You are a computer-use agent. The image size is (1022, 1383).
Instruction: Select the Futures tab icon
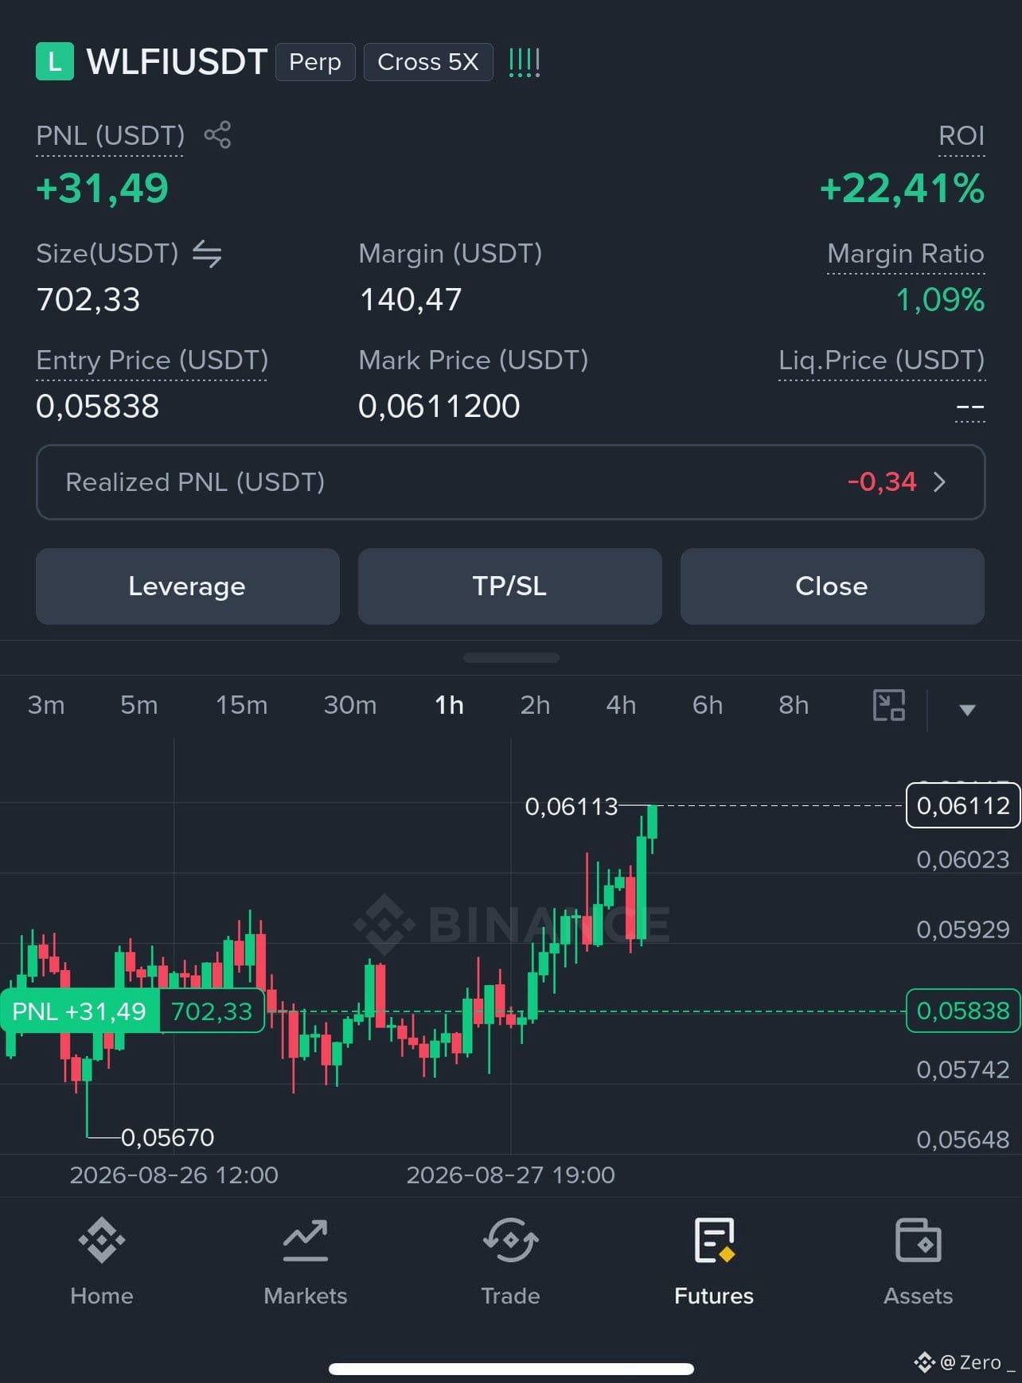tap(714, 1239)
